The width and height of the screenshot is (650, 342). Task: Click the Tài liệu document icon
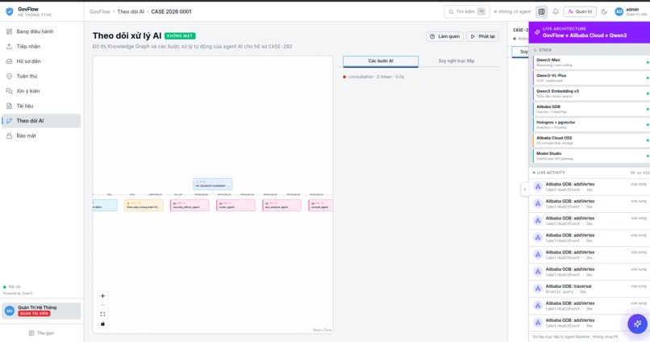[9, 106]
